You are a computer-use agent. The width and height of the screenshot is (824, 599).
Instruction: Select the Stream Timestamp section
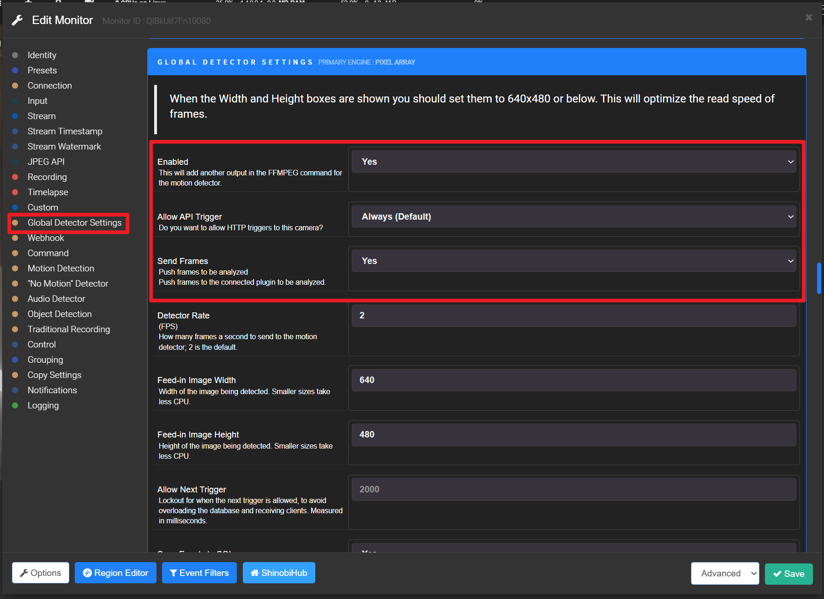pyautogui.click(x=65, y=131)
